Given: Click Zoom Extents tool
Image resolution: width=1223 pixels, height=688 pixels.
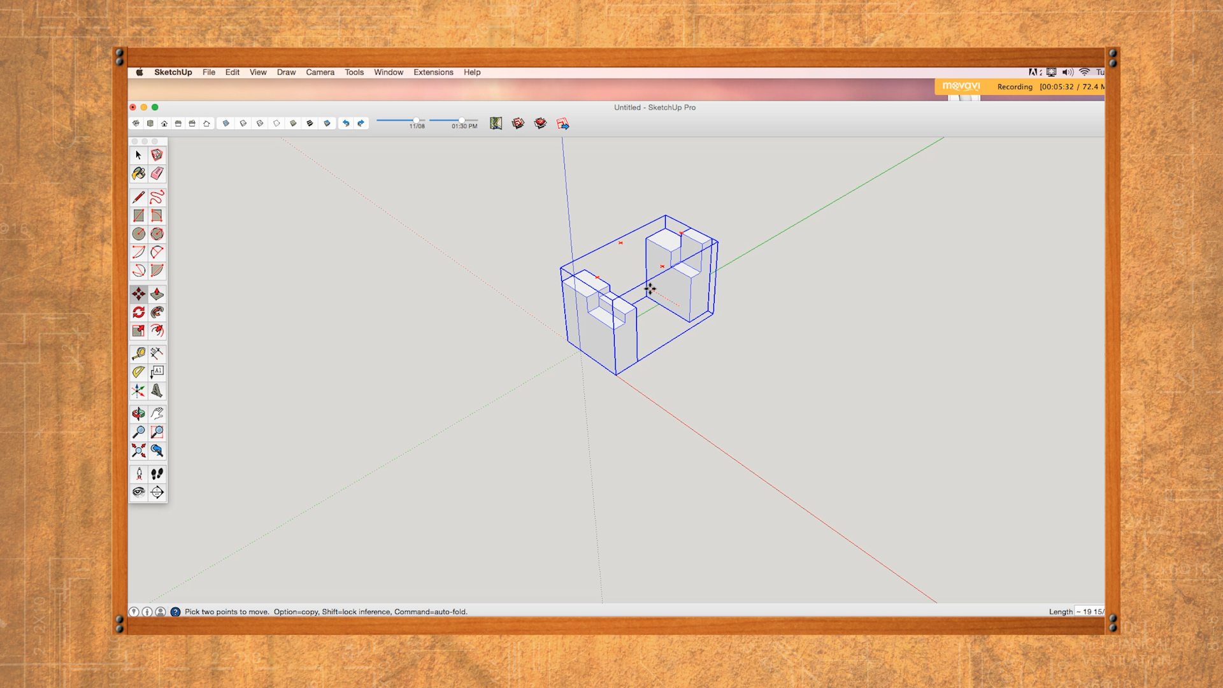Looking at the screenshot, I should click(x=138, y=451).
